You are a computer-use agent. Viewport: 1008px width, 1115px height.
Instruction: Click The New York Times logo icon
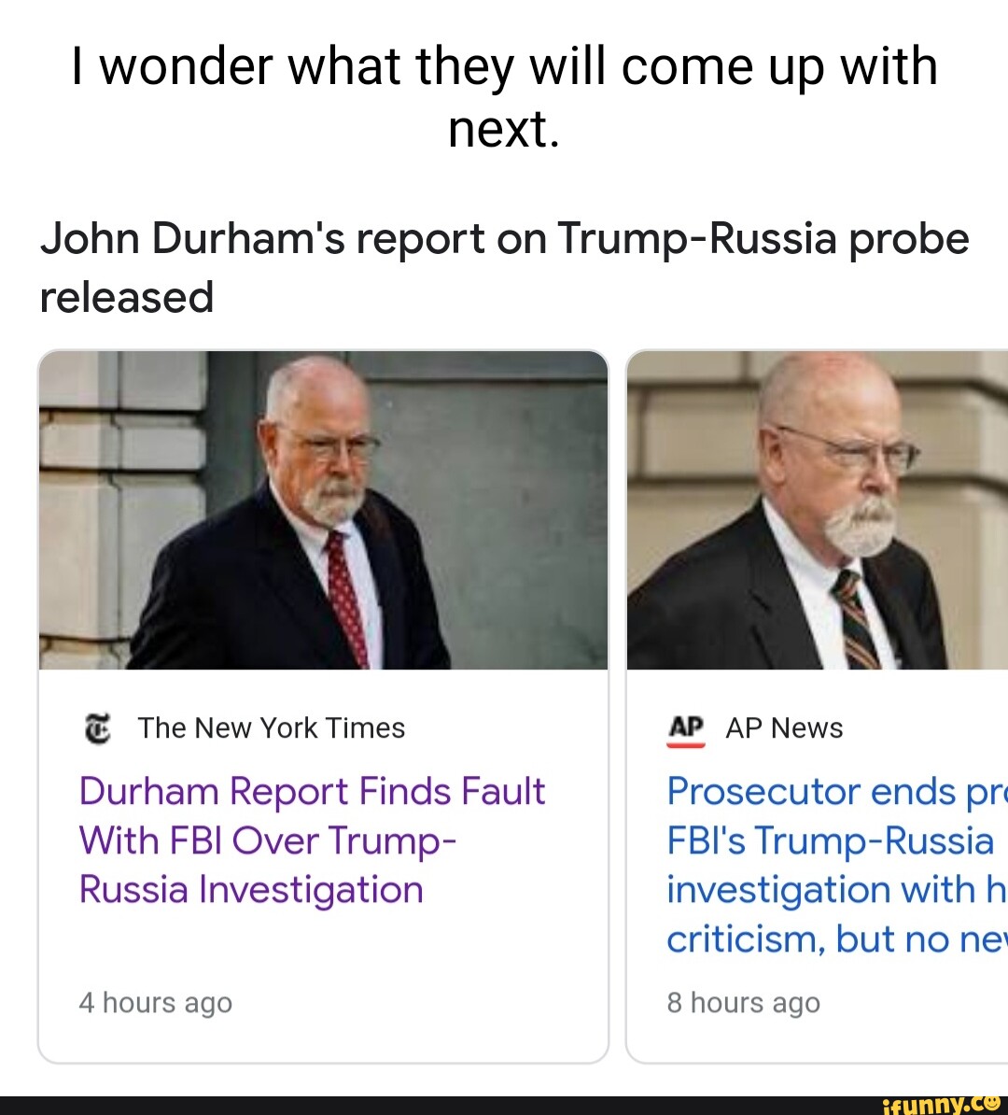click(97, 728)
